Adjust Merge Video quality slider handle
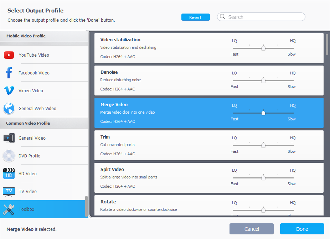Viewport: 330px width, 239px height. (x=263, y=113)
